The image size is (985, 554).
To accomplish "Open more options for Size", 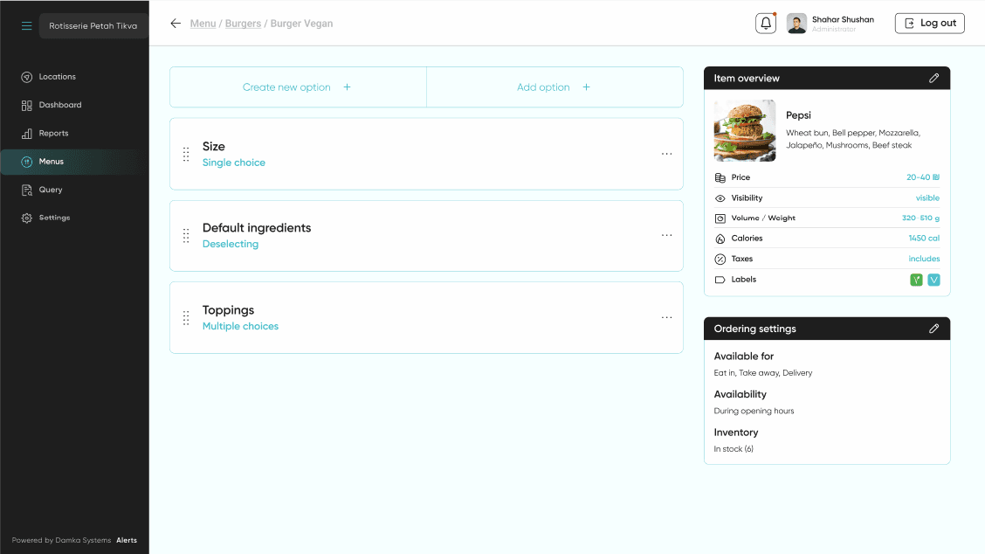I will 666,154.
